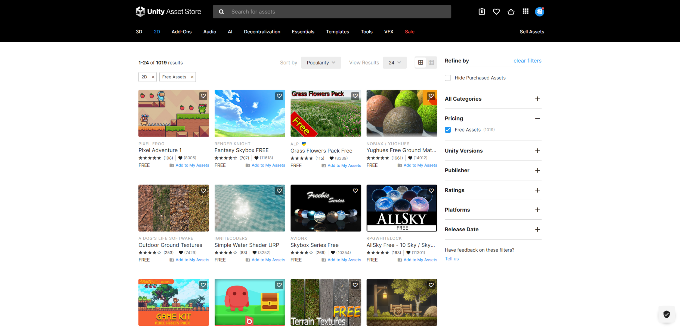The height and width of the screenshot is (329, 680).
Task: Remove the 2D filter tag
Action: (153, 77)
